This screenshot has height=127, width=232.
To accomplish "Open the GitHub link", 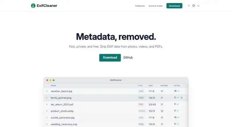I will (128, 58).
